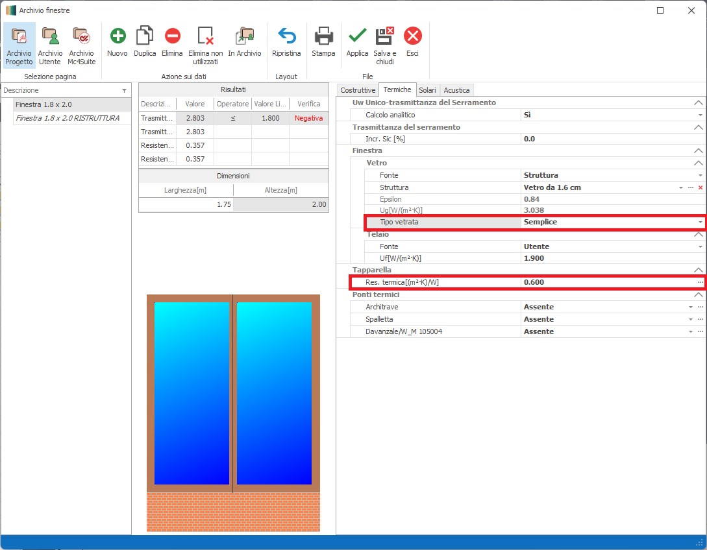
Task: Open the Archivio Progetto page
Action: 19,45
